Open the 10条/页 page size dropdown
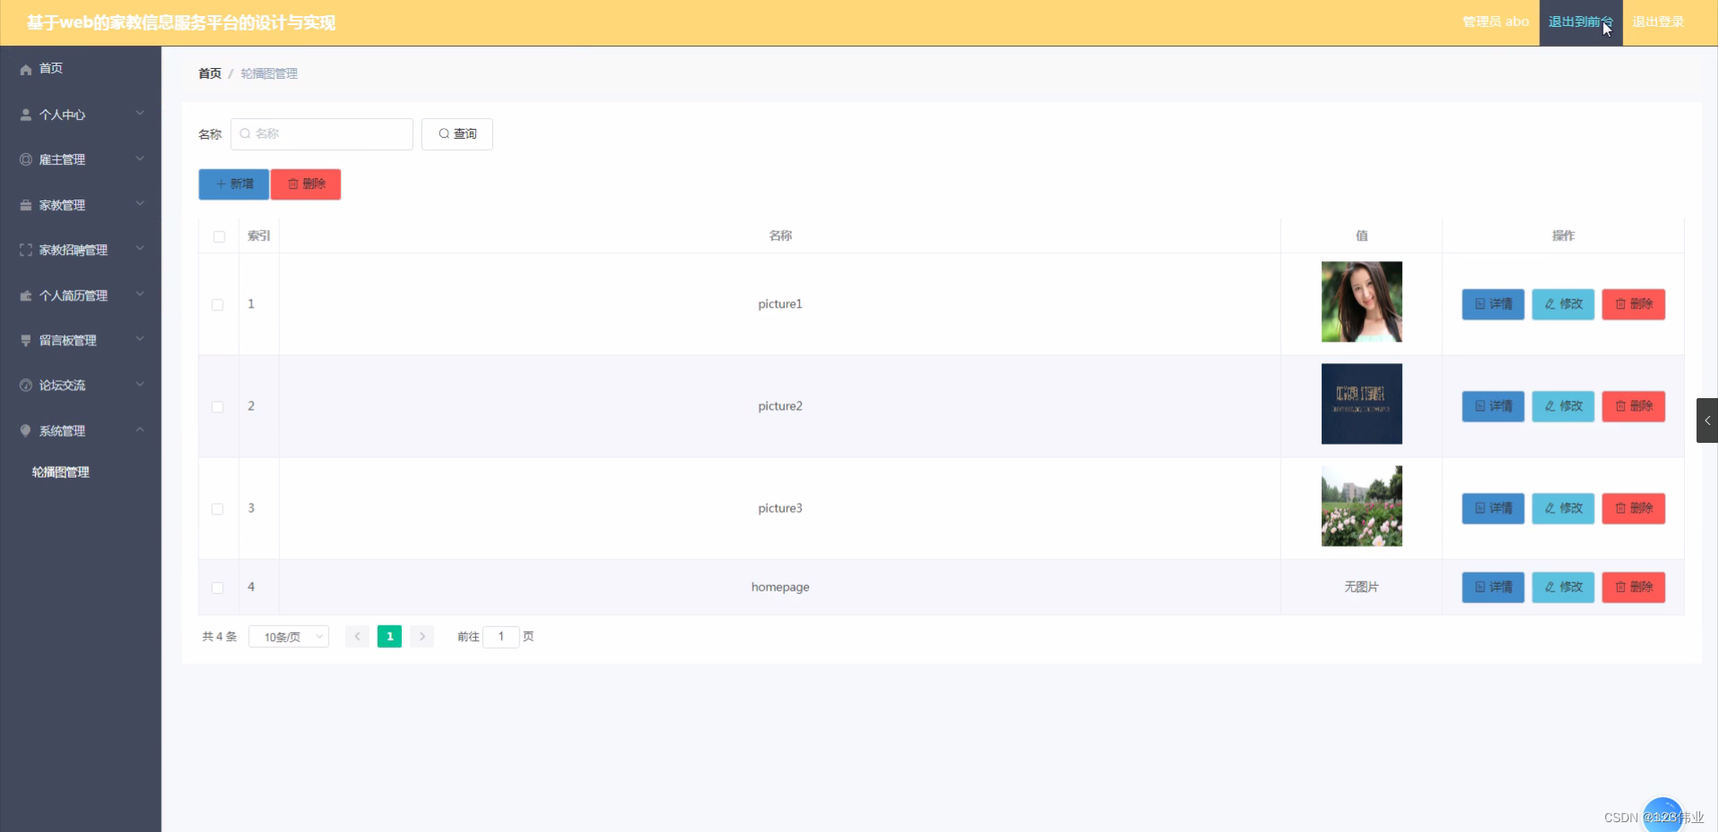Screen dimensions: 1718x832 pyautogui.click(x=288, y=636)
